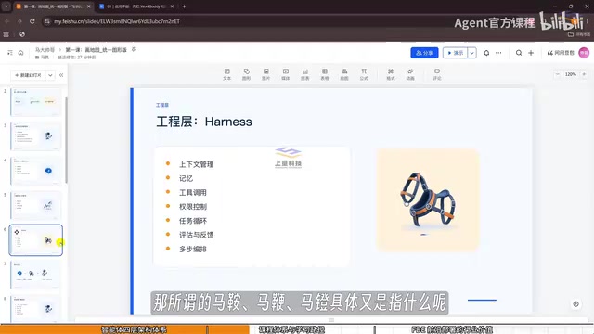Click the browser address bar URL
The height and width of the screenshot is (334, 594).
[x=117, y=21]
